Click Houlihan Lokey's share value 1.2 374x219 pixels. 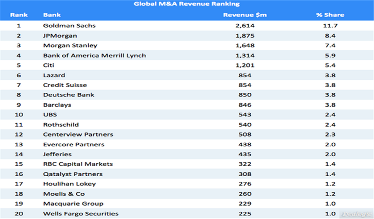pyautogui.click(x=330, y=184)
